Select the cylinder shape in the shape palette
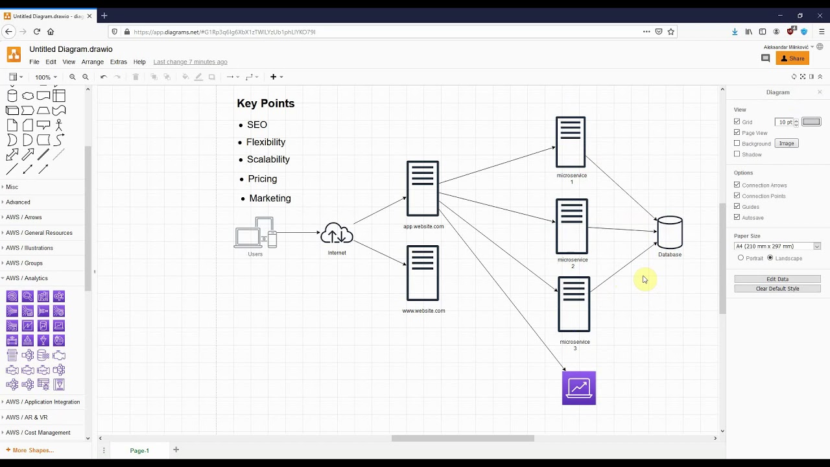This screenshot has width=830, height=467. tap(12, 96)
